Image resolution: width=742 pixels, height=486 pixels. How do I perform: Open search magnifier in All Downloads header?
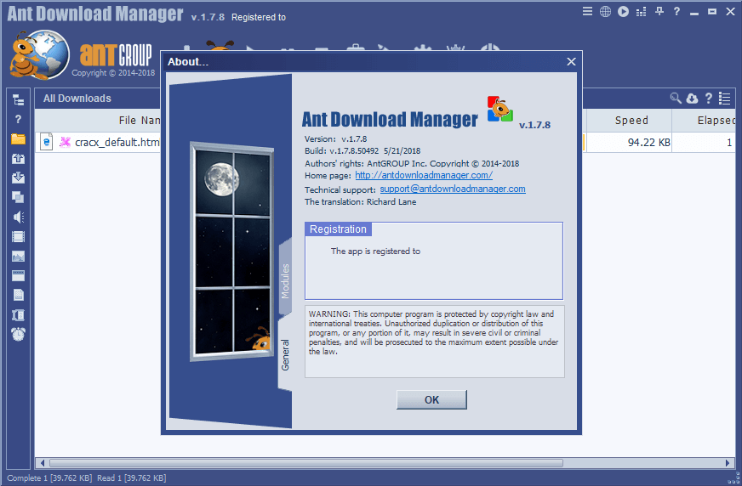pyautogui.click(x=676, y=98)
